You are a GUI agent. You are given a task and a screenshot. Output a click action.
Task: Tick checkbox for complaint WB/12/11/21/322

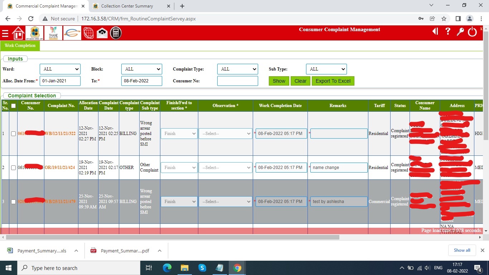click(x=13, y=134)
